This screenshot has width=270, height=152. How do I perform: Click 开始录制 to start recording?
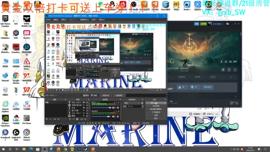(156, 106)
